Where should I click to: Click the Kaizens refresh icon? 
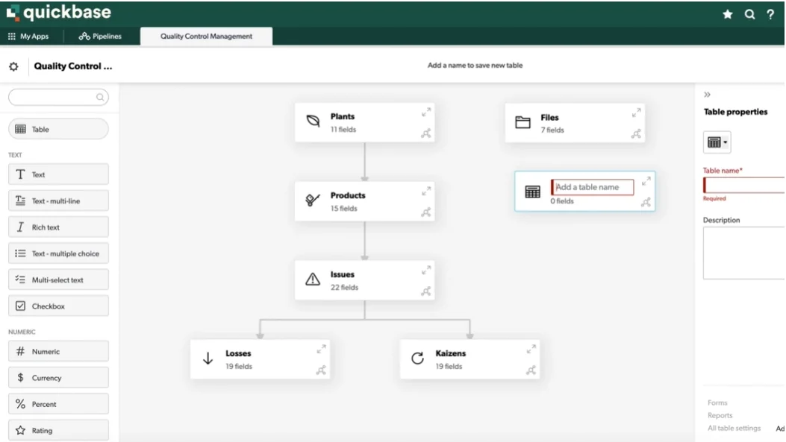coord(417,358)
